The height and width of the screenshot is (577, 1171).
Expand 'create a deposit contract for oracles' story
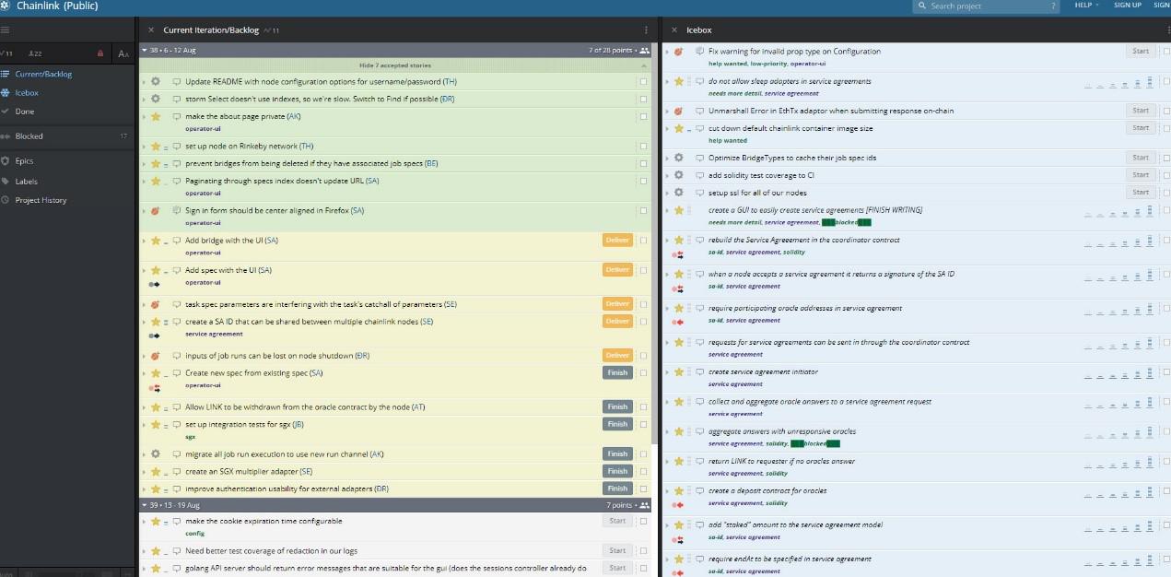click(667, 491)
